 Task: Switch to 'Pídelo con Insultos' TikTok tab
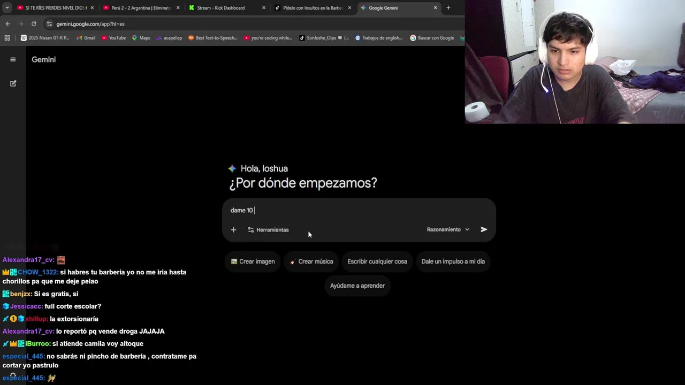pos(312,8)
